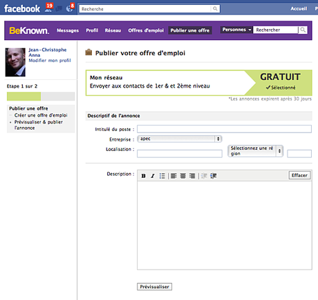The image size is (318, 300).
Task: Focus the Facebook Recherche search box
Action: pos(145,9)
